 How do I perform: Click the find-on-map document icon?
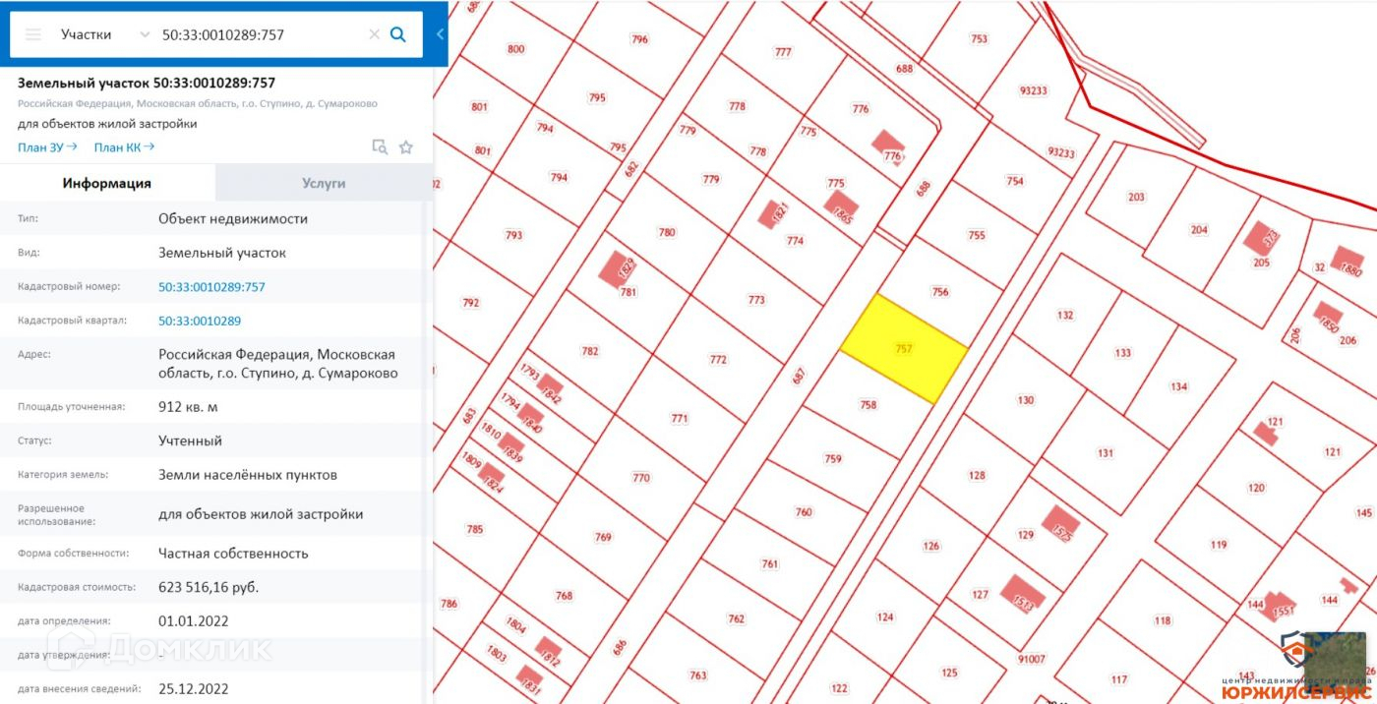click(x=380, y=147)
